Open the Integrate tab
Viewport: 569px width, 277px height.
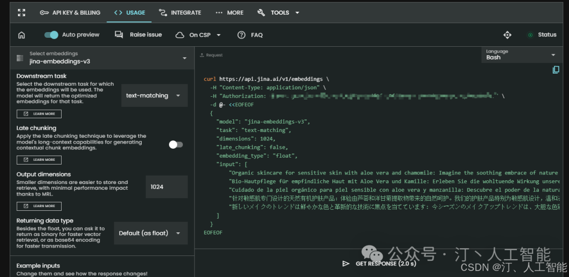click(x=179, y=13)
